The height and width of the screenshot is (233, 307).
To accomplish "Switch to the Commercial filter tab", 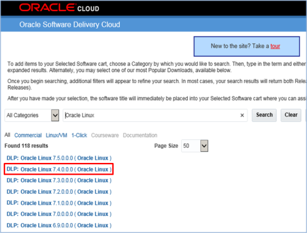I will 28,135.
